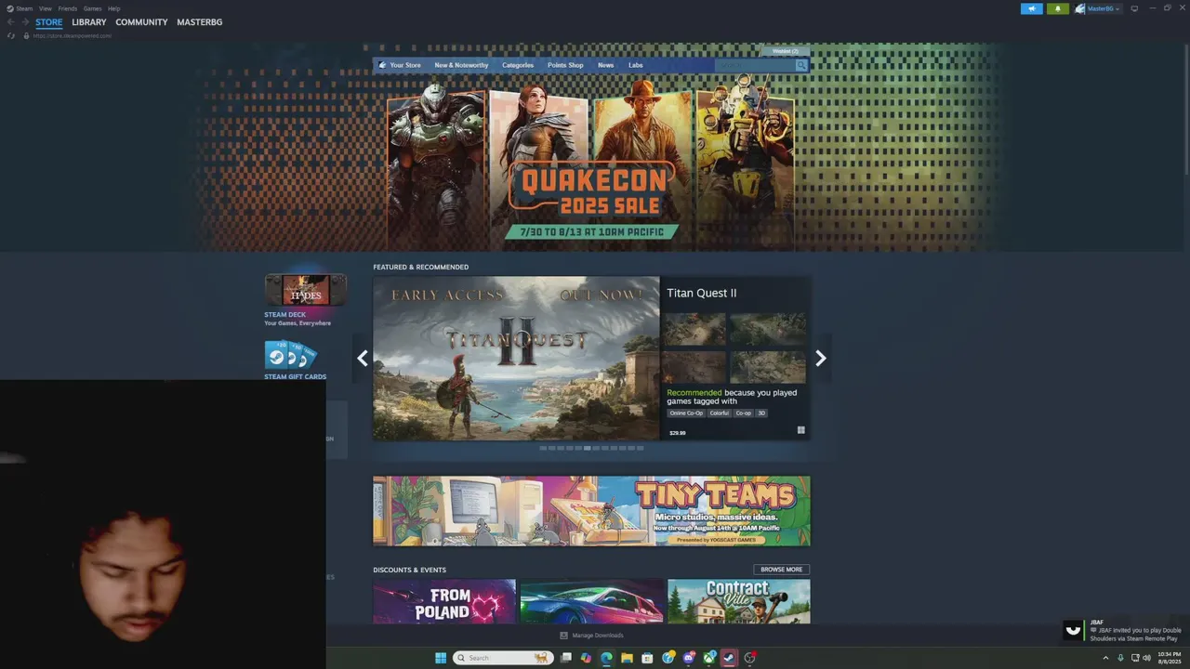Open the MASTERBG profile tab

pyautogui.click(x=200, y=22)
